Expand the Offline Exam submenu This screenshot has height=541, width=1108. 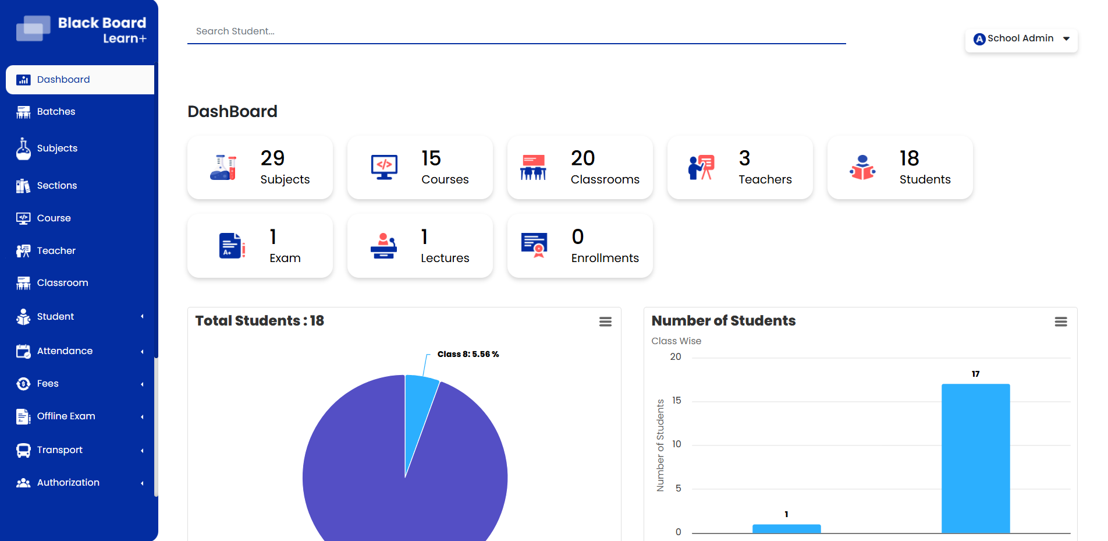(142, 416)
